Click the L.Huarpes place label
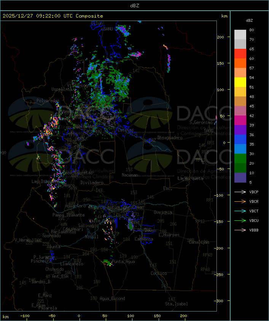The height and width of the screenshot is (321, 269). (x=169, y=235)
